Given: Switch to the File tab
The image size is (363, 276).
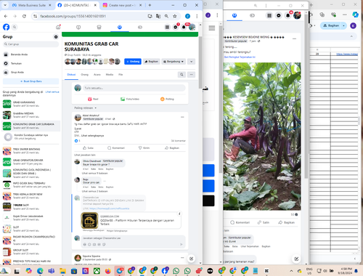Looking at the screenshot, I should click(121, 75).
